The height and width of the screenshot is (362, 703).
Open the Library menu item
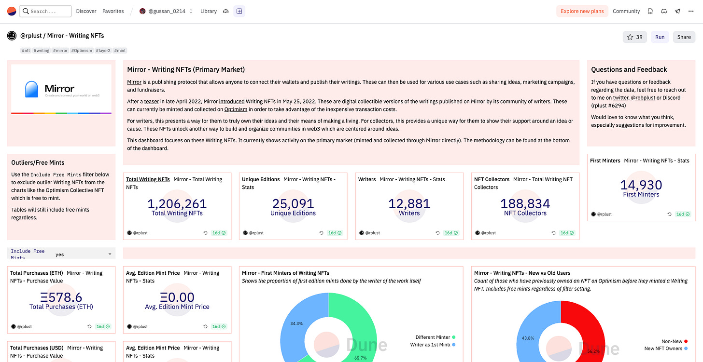(209, 11)
